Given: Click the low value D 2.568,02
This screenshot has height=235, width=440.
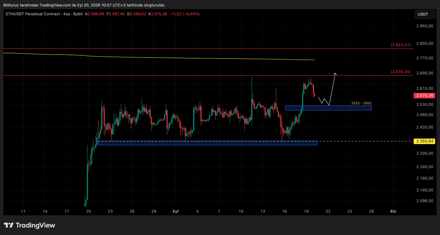Looking at the screenshot, I should (x=136, y=14).
